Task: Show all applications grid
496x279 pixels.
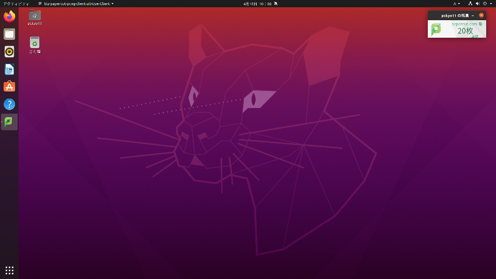Action: click(9, 270)
